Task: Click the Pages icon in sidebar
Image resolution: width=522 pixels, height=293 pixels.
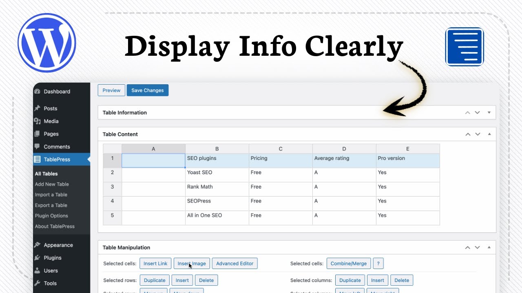Action: (37, 133)
